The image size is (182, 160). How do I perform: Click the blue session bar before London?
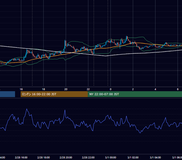tap(7, 94)
